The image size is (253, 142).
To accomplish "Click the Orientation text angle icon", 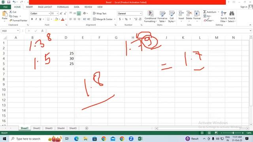I will click(85, 13).
